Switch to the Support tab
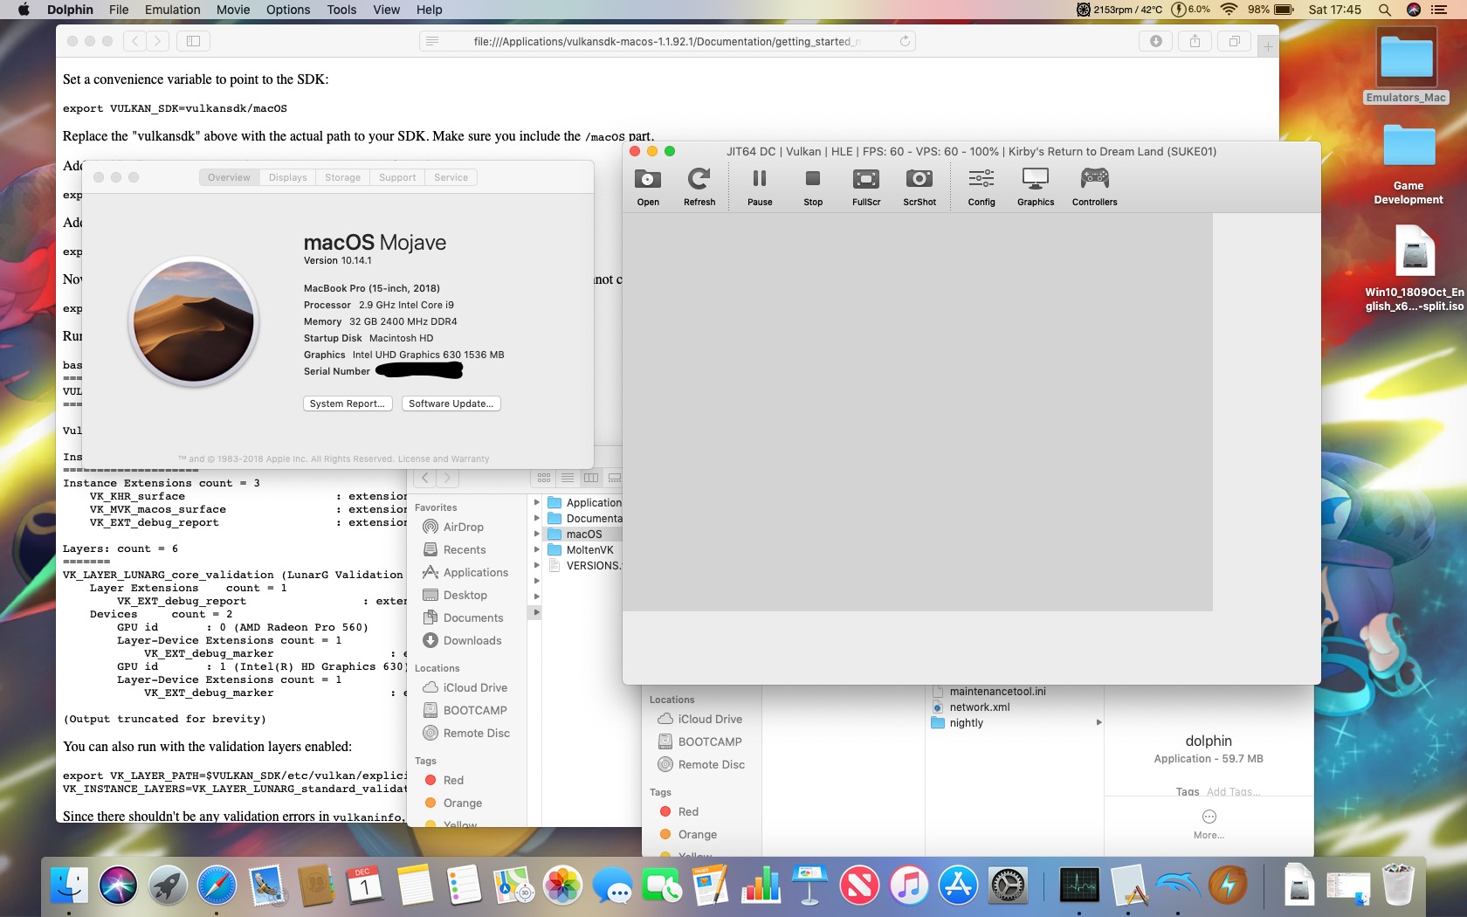The height and width of the screenshot is (917, 1467). tap(397, 177)
